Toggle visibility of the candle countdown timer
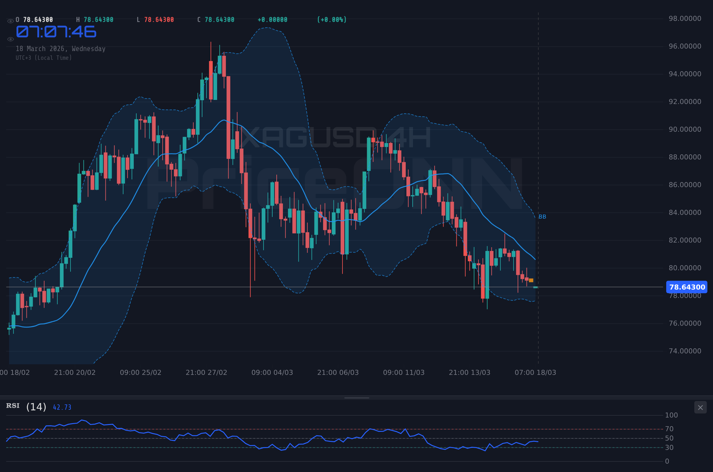The image size is (713, 472). coord(10,39)
